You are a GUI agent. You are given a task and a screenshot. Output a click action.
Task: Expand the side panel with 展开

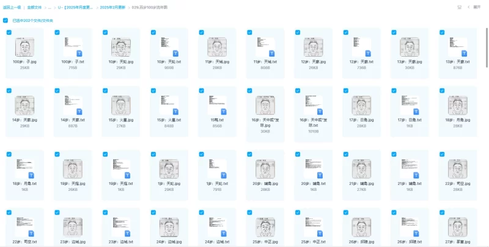tap(476, 7)
